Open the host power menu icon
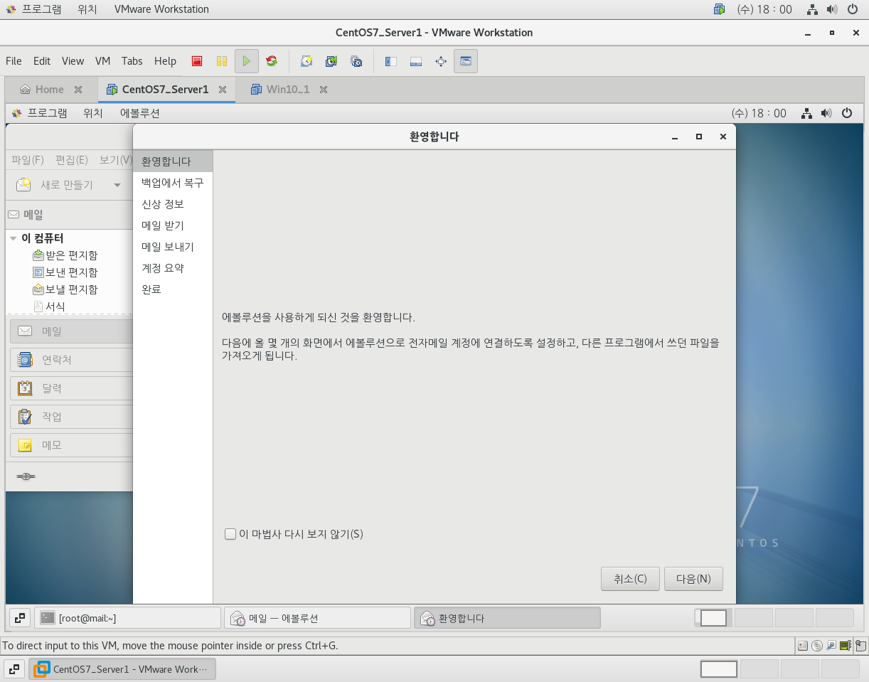Screen dimensions: 869x682 coord(853,9)
